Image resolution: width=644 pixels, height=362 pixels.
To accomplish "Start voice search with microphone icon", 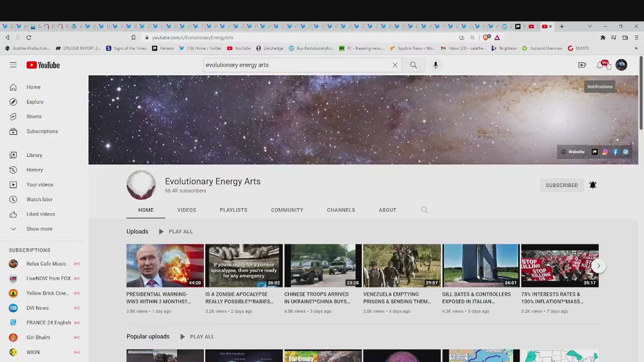I will [x=436, y=65].
